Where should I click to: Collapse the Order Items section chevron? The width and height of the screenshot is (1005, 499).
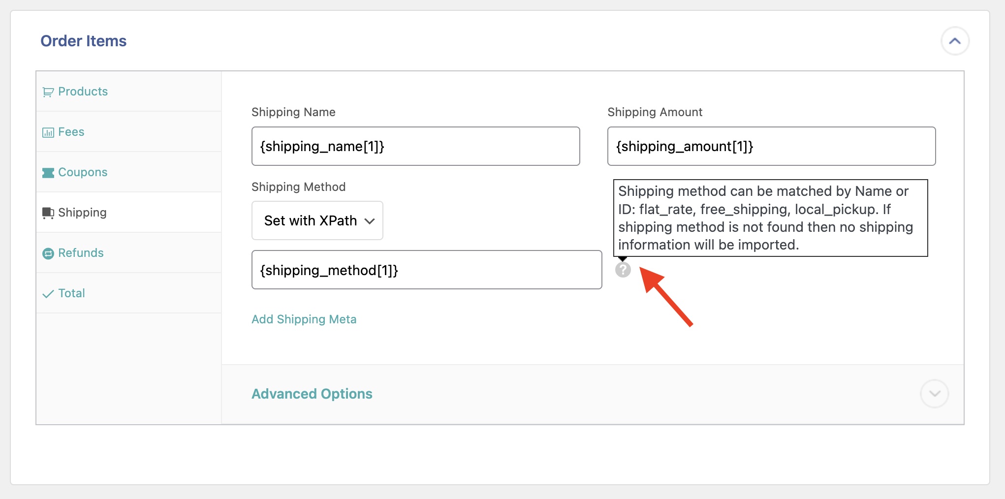(x=954, y=41)
